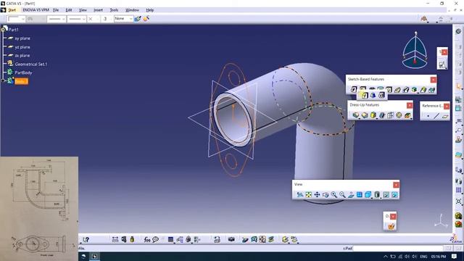Click the What's This help icon

click(x=86, y=239)
